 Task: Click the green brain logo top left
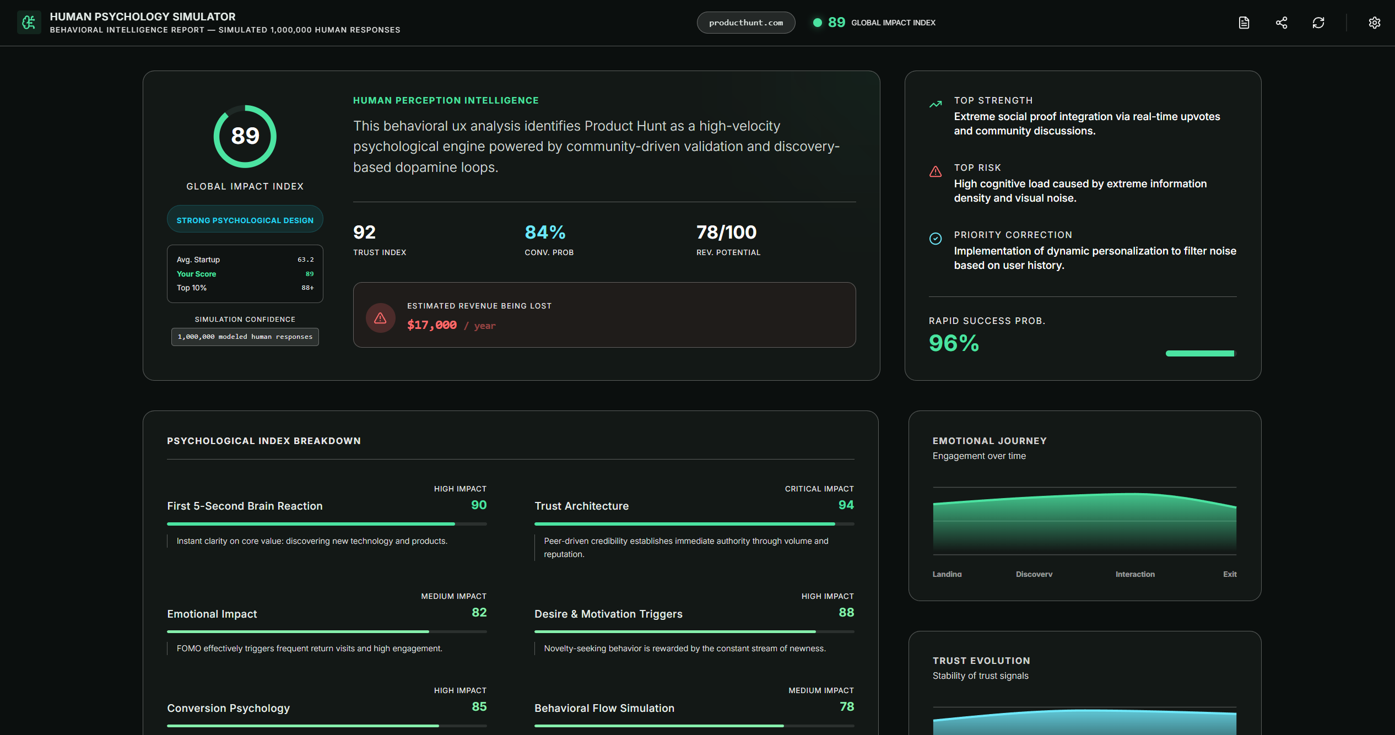click(x=29, y=22)
